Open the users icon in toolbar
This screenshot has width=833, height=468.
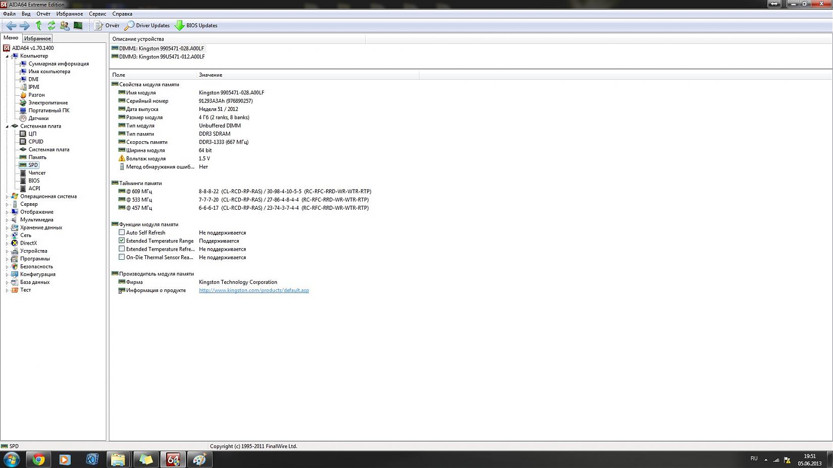point(65,25)
